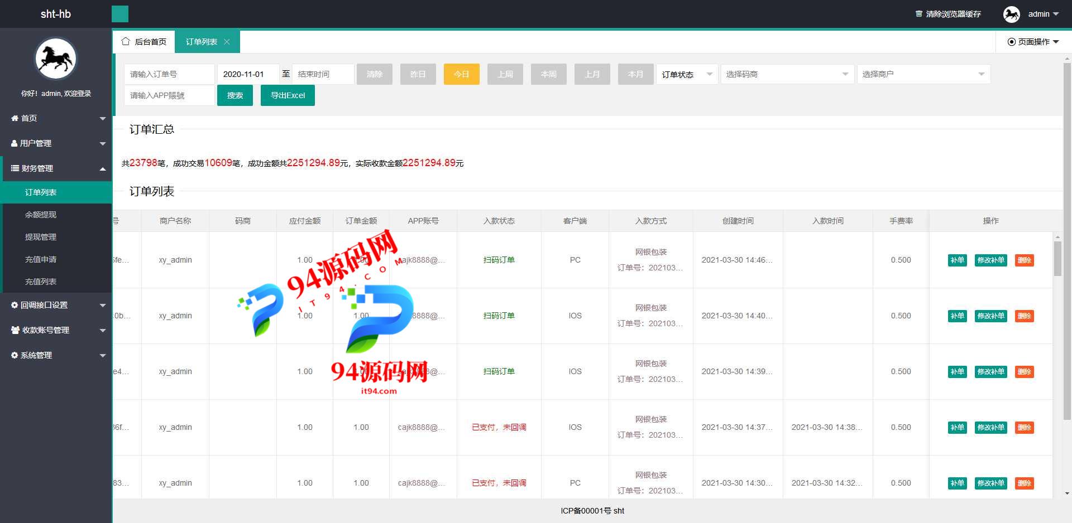Click the 清除 button
Screen dimensions: 1072x523
pos(375,74)
